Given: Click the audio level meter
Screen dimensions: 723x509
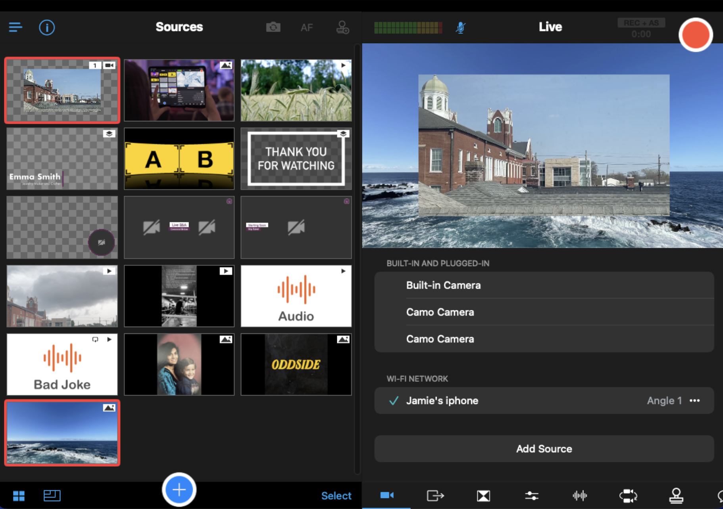Looking at the screenshot, I should click(x=408, y=27).
